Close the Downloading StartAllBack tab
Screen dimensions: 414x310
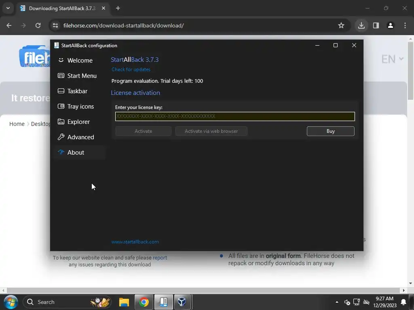pyautogui.click(x=103, y=8)
